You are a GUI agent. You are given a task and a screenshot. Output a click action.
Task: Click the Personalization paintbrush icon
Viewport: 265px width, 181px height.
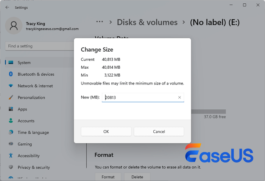pyautogui.click(x=11, y=97)
